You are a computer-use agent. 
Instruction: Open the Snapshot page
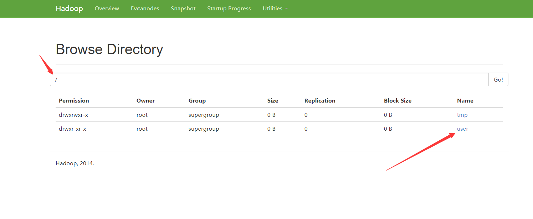183,9
